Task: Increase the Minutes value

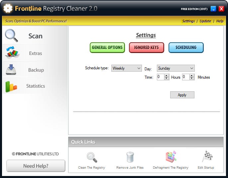Action: point(192,76)
